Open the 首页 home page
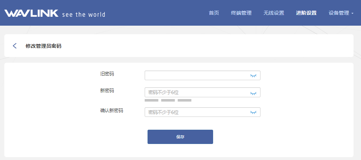 pos(214,13)
